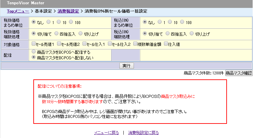Viewport: 254px width, 138px height.
Task: Select なし for 税抜価格 まるめ単位
Action: click(34, 22)
